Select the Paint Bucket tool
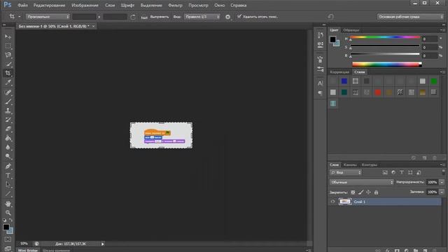This screenshot has height=252, width=448. coord(8,138)
